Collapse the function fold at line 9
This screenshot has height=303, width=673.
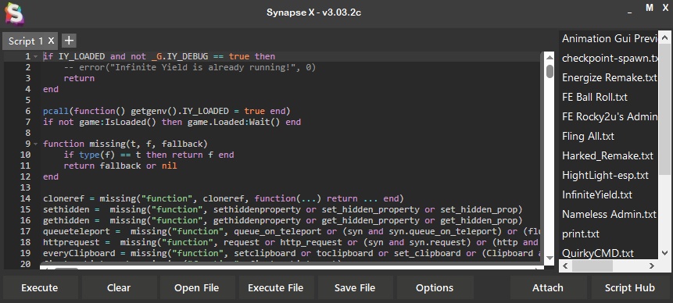coord(35,144)
